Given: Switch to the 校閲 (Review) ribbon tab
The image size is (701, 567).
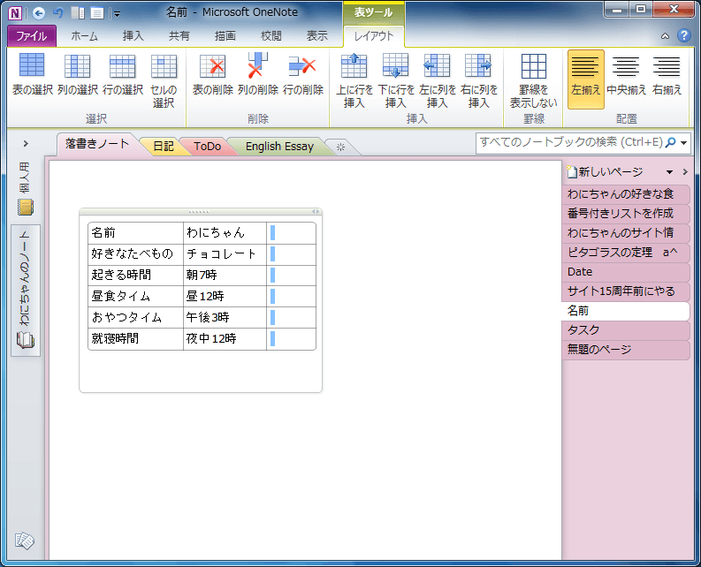Looking at the screenshot, I should pos(270,36).
